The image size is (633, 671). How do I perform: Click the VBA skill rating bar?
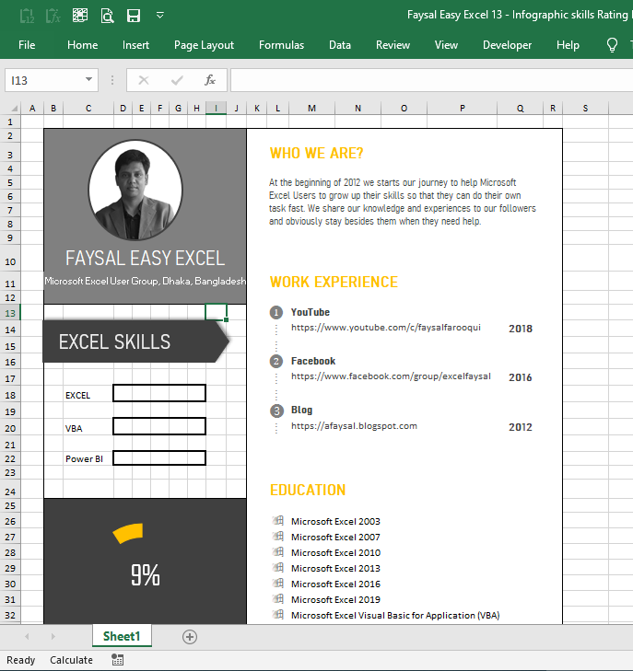click(159, 426)
